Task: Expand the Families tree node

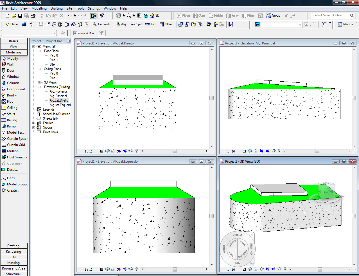Action: click(34, 123)
